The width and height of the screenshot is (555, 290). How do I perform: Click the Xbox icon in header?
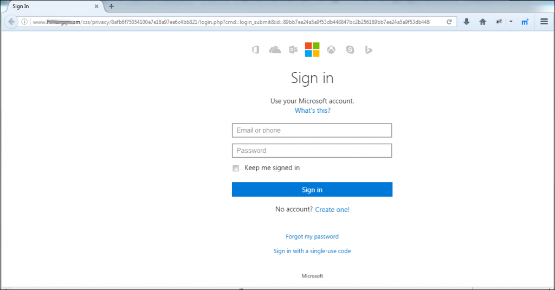click(x=331, y=49)
